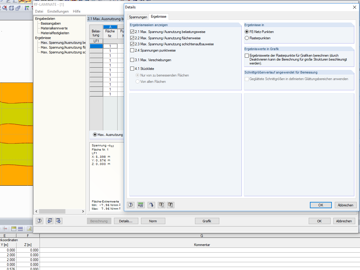Click the highlighted orange icon, right of the pair, in the top toolbar
Viewport: 360px width, 270px height.
click(x=28, y=1)
